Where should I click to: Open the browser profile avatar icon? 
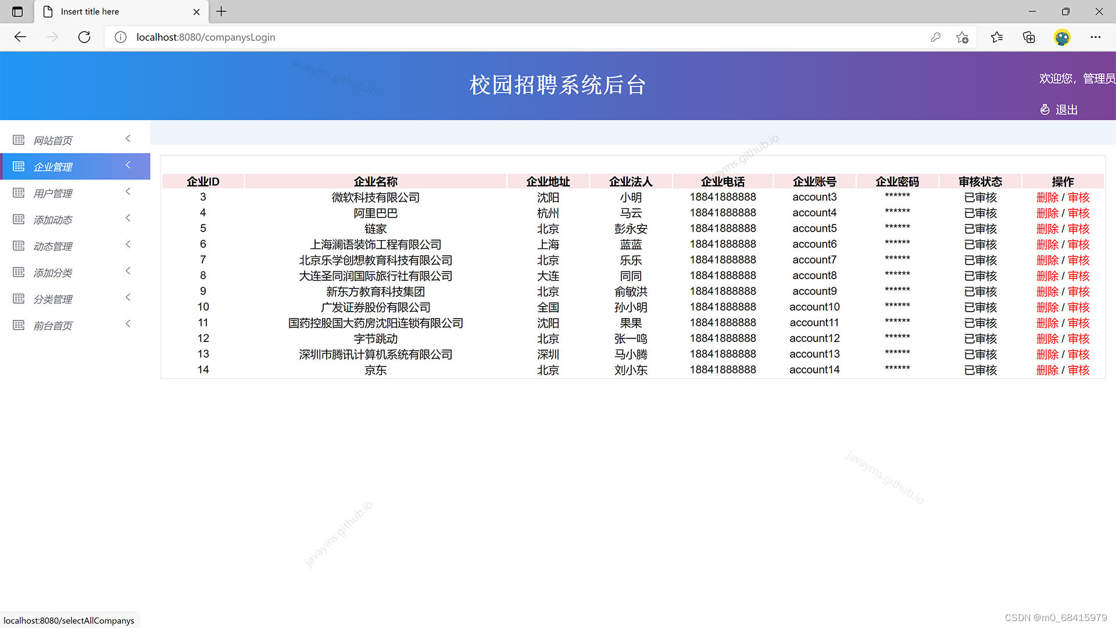pos(1063,37)
